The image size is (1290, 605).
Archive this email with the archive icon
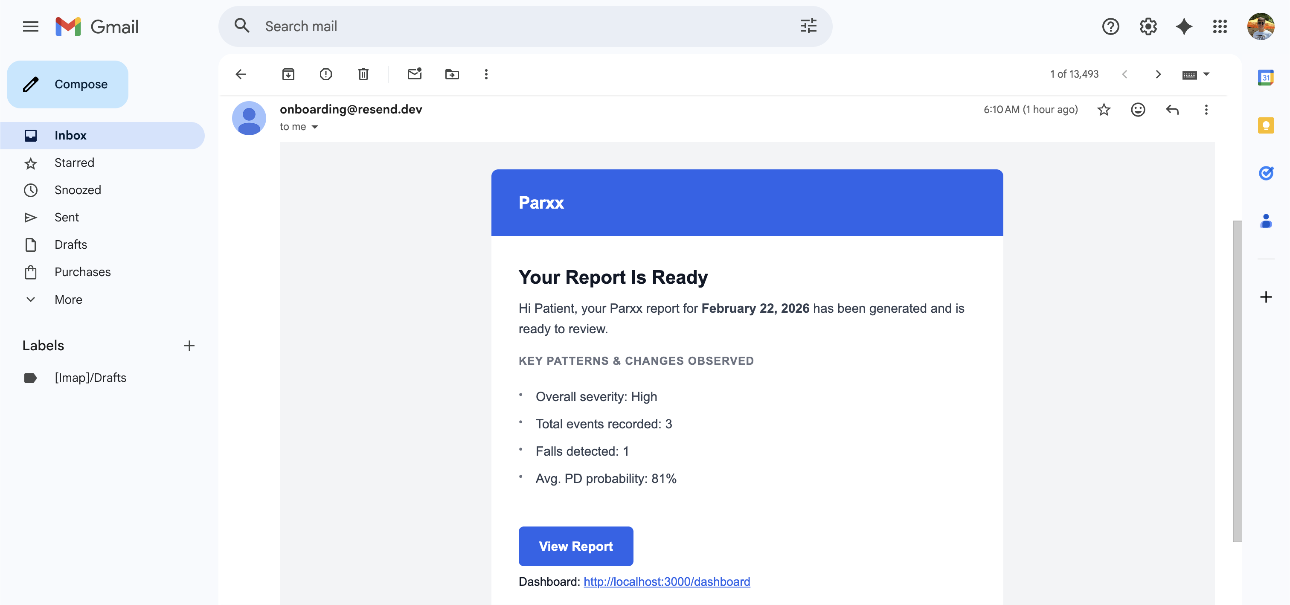pos(288,74)
